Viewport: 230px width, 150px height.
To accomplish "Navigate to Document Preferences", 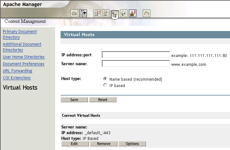I will coord(23,64).
